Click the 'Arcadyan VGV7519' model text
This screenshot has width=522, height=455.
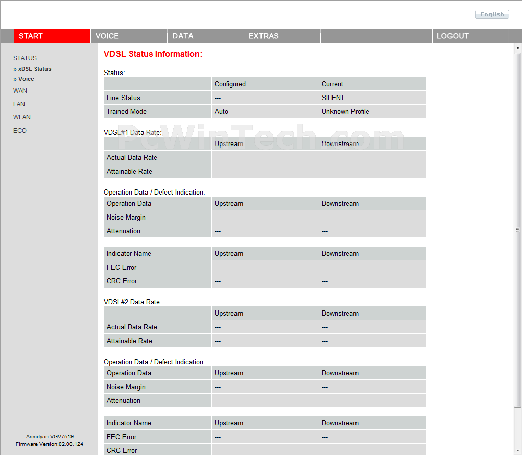(x=50, y=436)
